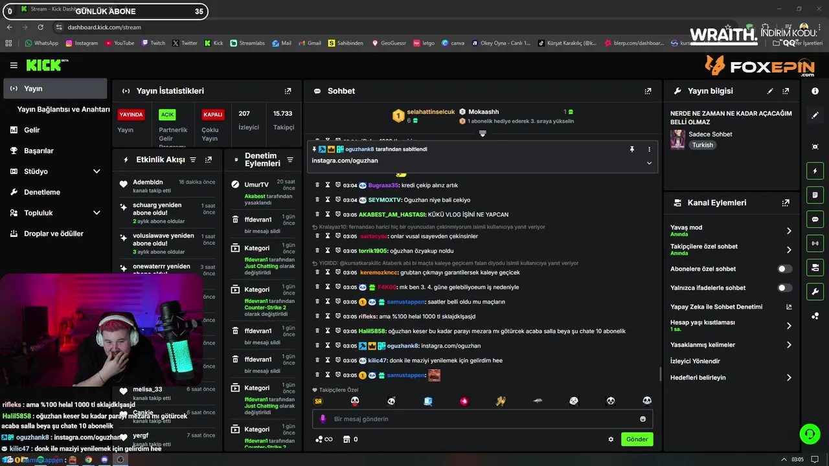Click the purple microphone icon in message box
Screen dimensions: 829x466
[323, 419]
